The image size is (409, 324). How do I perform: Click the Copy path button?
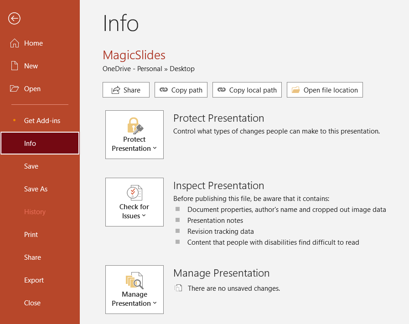click(181, 90)
